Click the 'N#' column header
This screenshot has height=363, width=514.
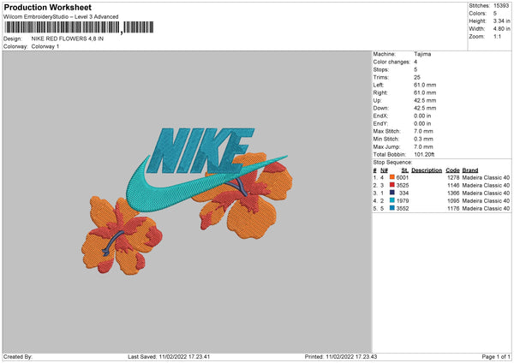click(x=384, y=170)
